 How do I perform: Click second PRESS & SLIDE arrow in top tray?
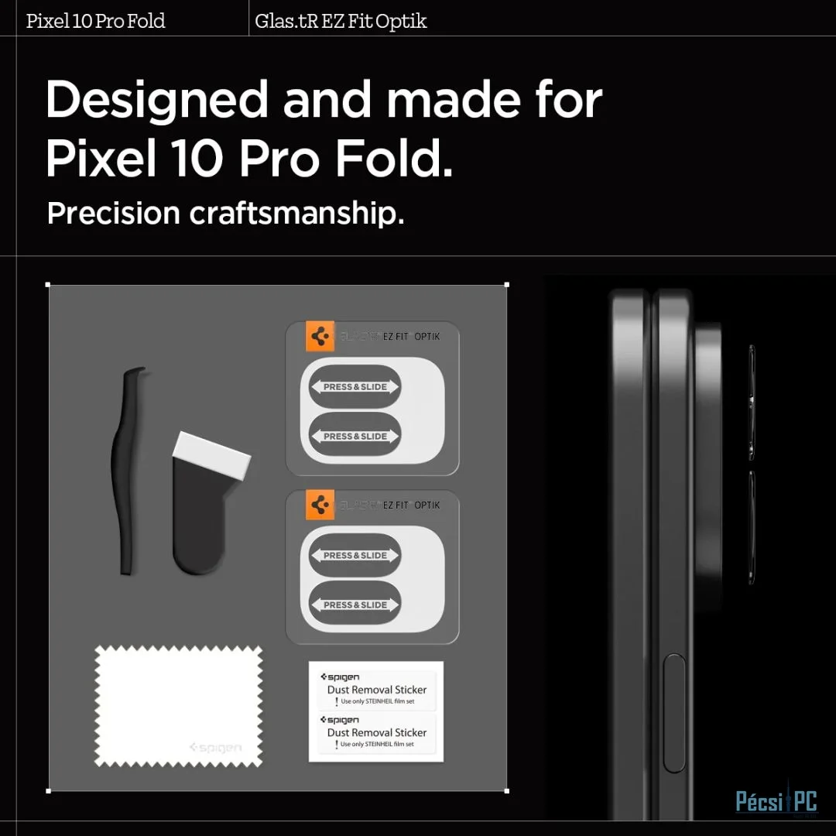355,436
